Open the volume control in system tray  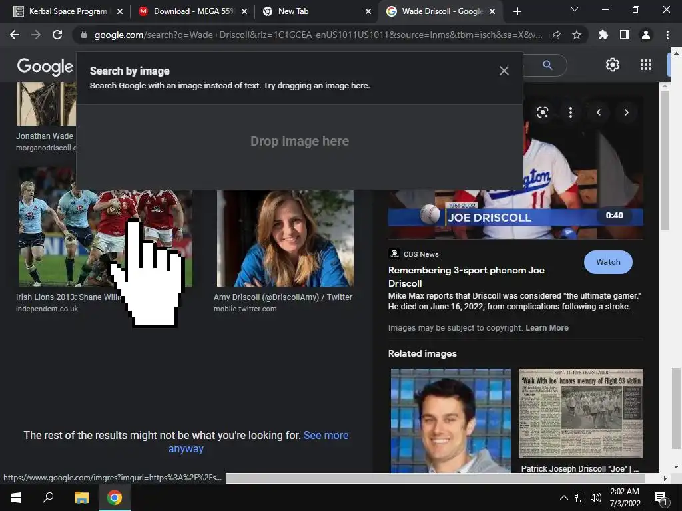[596, 498]
